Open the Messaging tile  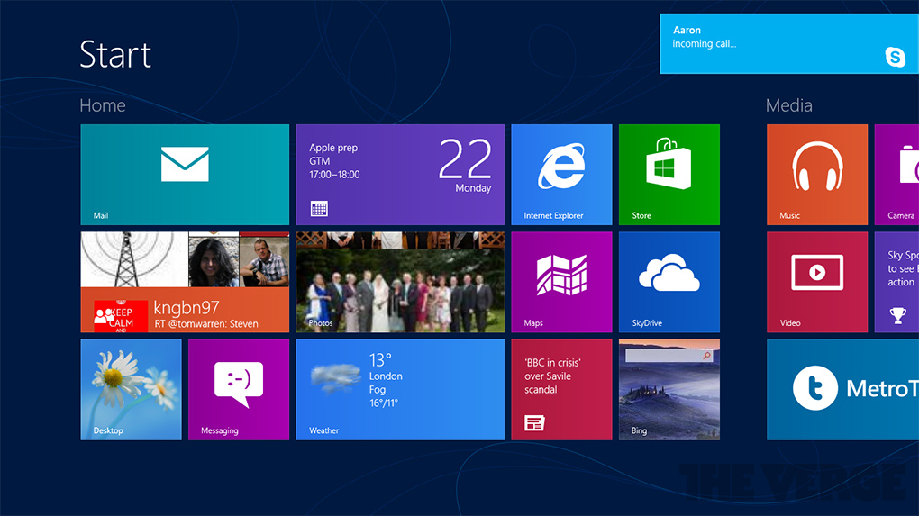[x=239, y=390]
